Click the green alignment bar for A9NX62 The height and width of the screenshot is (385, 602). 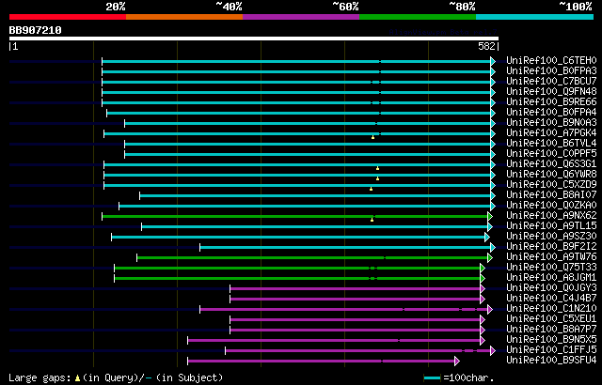click(297, 216)
